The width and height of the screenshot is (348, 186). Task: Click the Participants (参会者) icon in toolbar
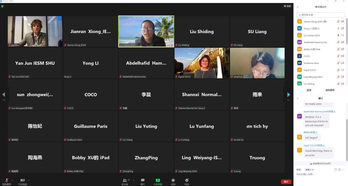click(125, 181)
